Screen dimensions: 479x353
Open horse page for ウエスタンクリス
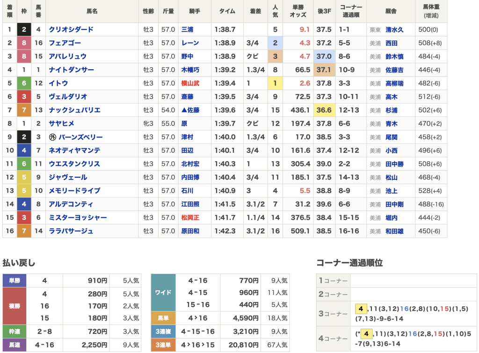74,164
